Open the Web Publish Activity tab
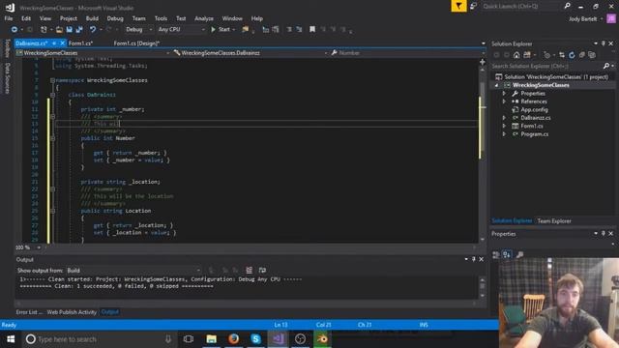 click(x=72, y=312)
